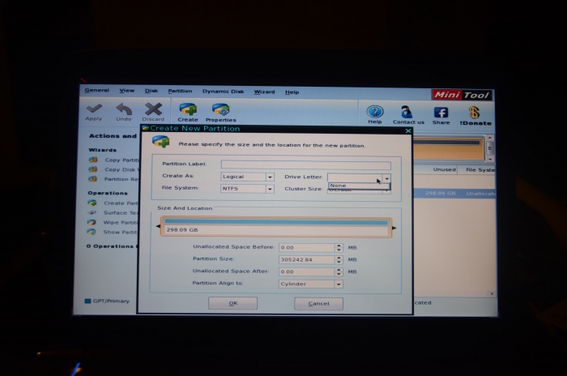Select the 298.09 GB unallocated row
The height and width of the screenshot is (376, 567).
tap(455, 193)
